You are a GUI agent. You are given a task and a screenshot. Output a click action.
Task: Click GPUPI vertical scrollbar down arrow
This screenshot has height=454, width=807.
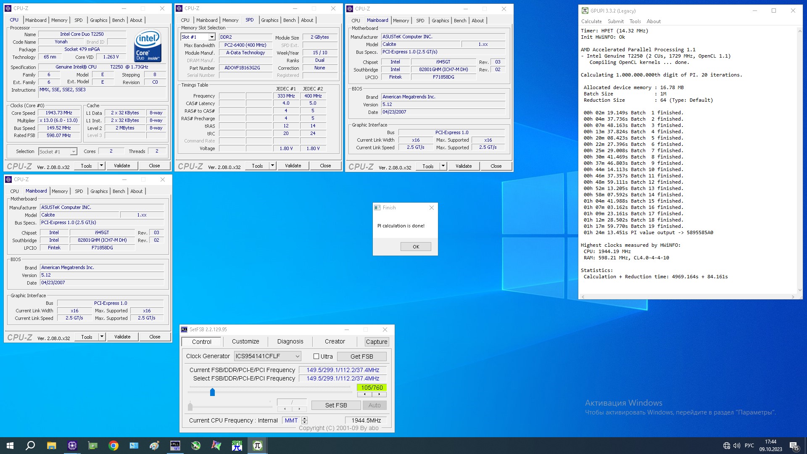pos(799,290)
